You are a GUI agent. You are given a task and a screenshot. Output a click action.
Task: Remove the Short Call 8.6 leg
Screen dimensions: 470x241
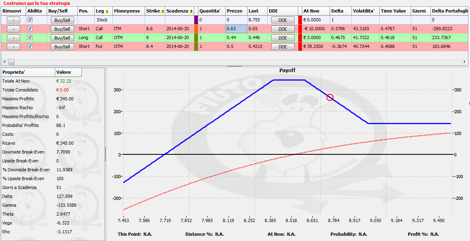coord(13,29)
